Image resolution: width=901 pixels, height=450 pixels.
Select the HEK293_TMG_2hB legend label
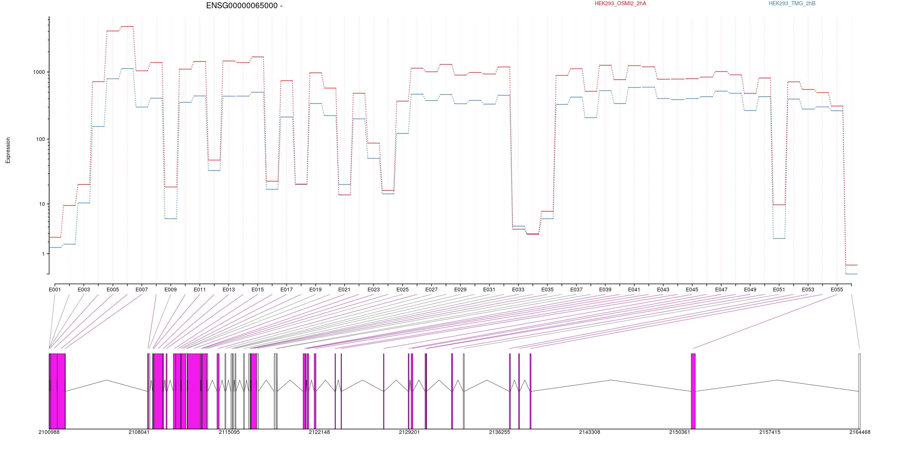pyautogui.click(x=792, y=3)
